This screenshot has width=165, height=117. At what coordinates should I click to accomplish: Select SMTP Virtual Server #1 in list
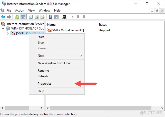pos(67,30)
